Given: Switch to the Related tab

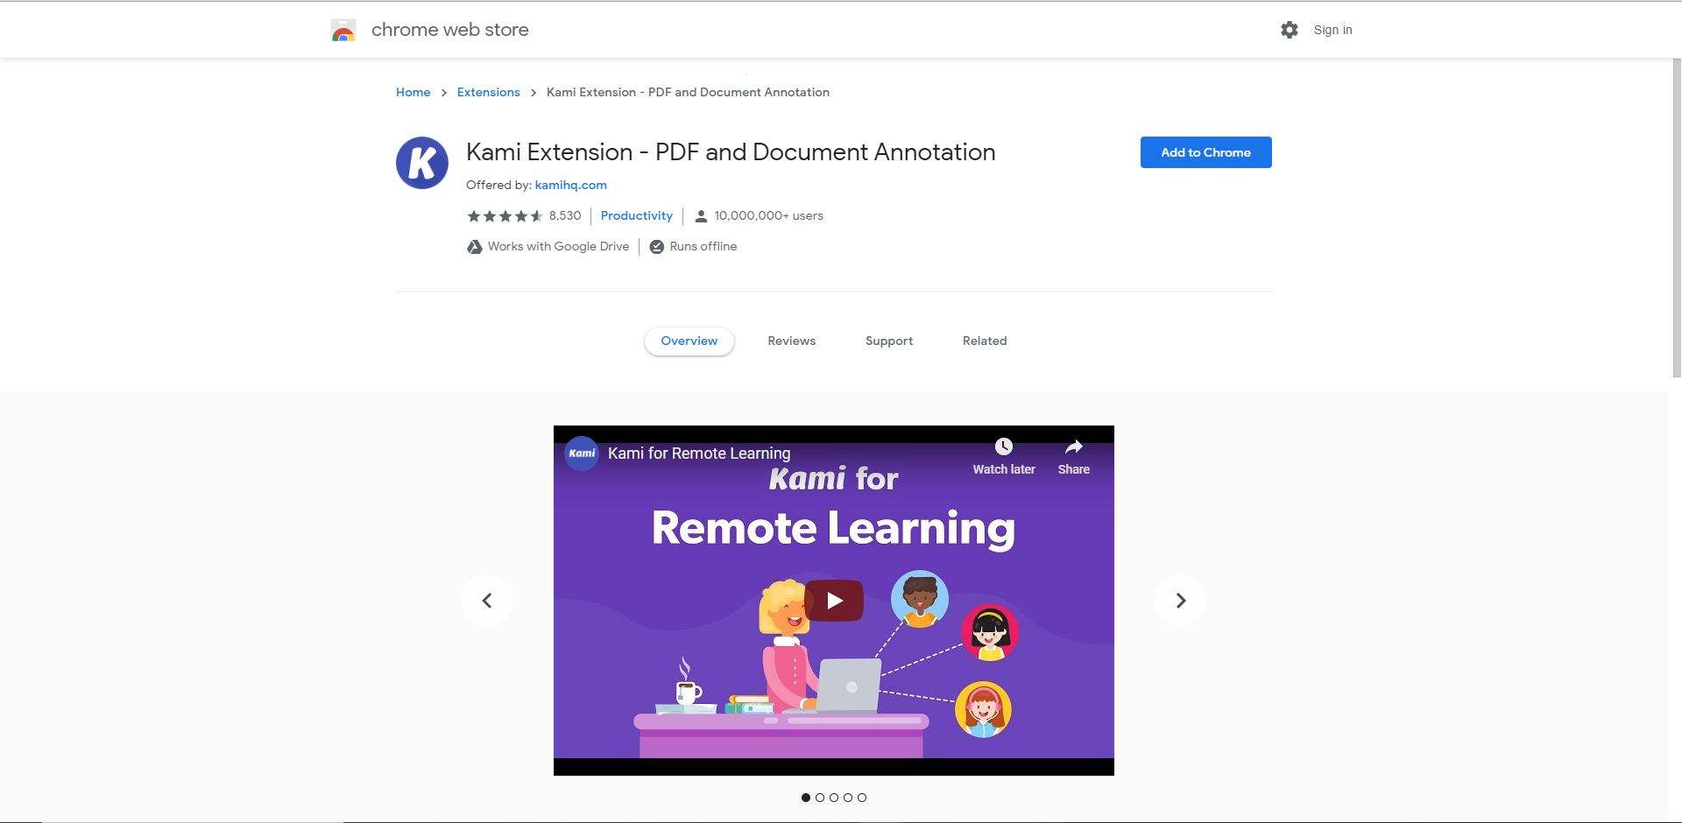Looking at the screenshot, I should 985,341.
